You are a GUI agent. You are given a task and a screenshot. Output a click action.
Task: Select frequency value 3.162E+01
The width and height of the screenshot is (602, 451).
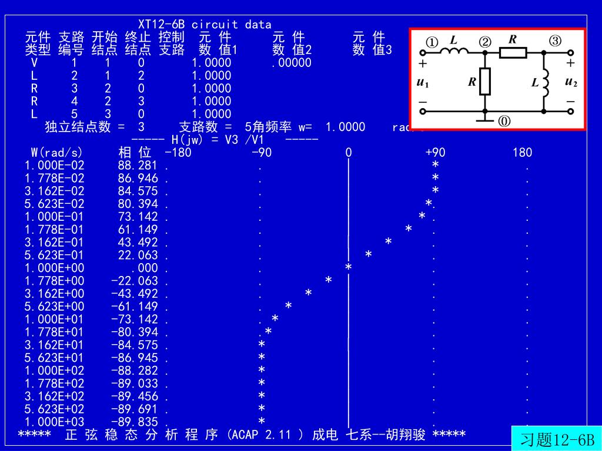point(54,345)
